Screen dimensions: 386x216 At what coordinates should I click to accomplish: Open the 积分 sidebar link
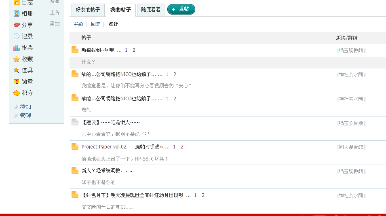click(27, 93)
